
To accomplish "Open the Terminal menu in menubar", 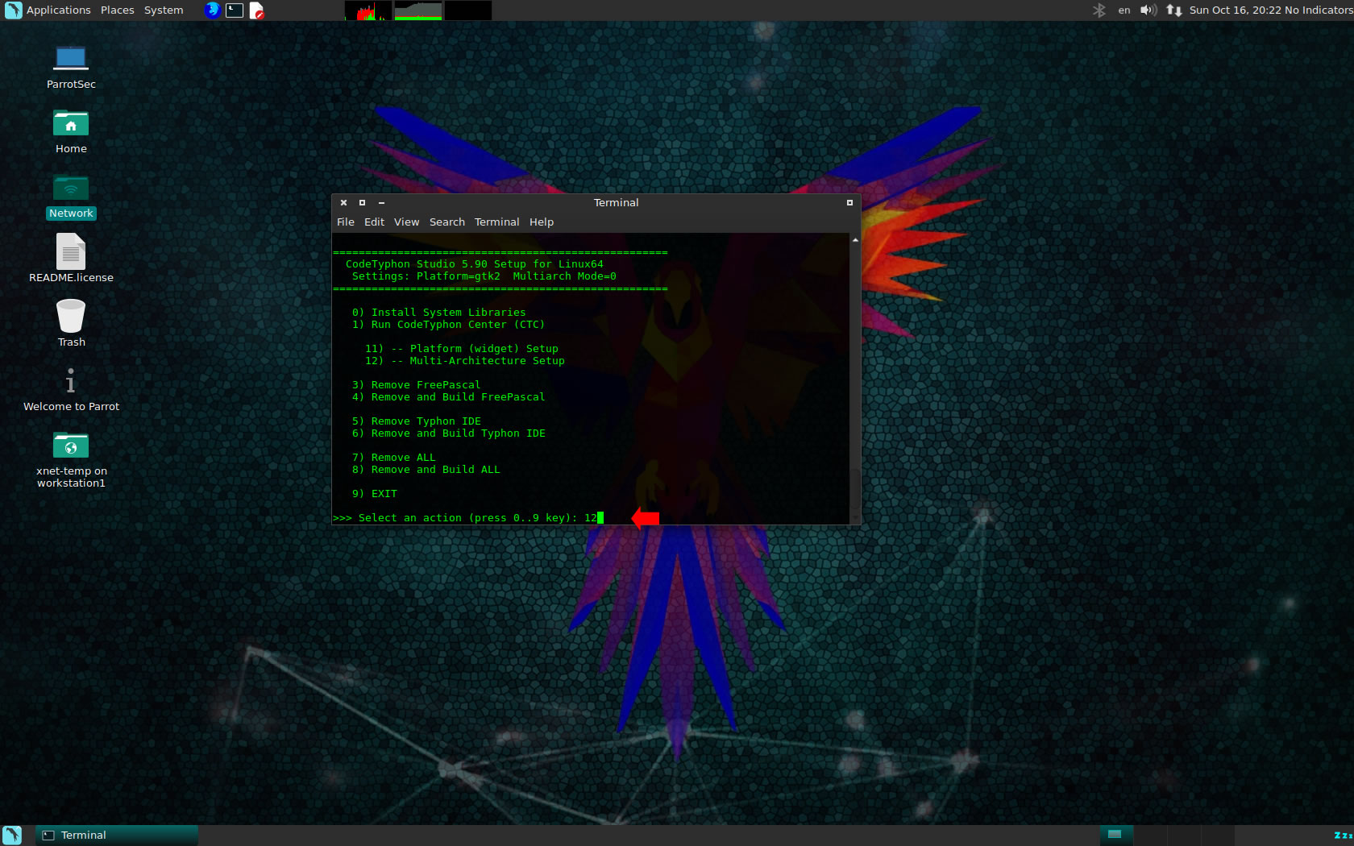I will click(496, 222).
